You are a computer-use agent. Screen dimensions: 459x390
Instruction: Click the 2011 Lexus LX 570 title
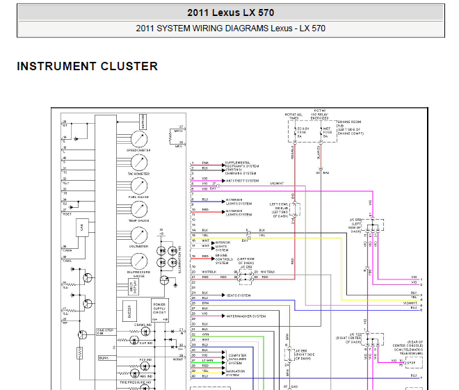[231, 13]
